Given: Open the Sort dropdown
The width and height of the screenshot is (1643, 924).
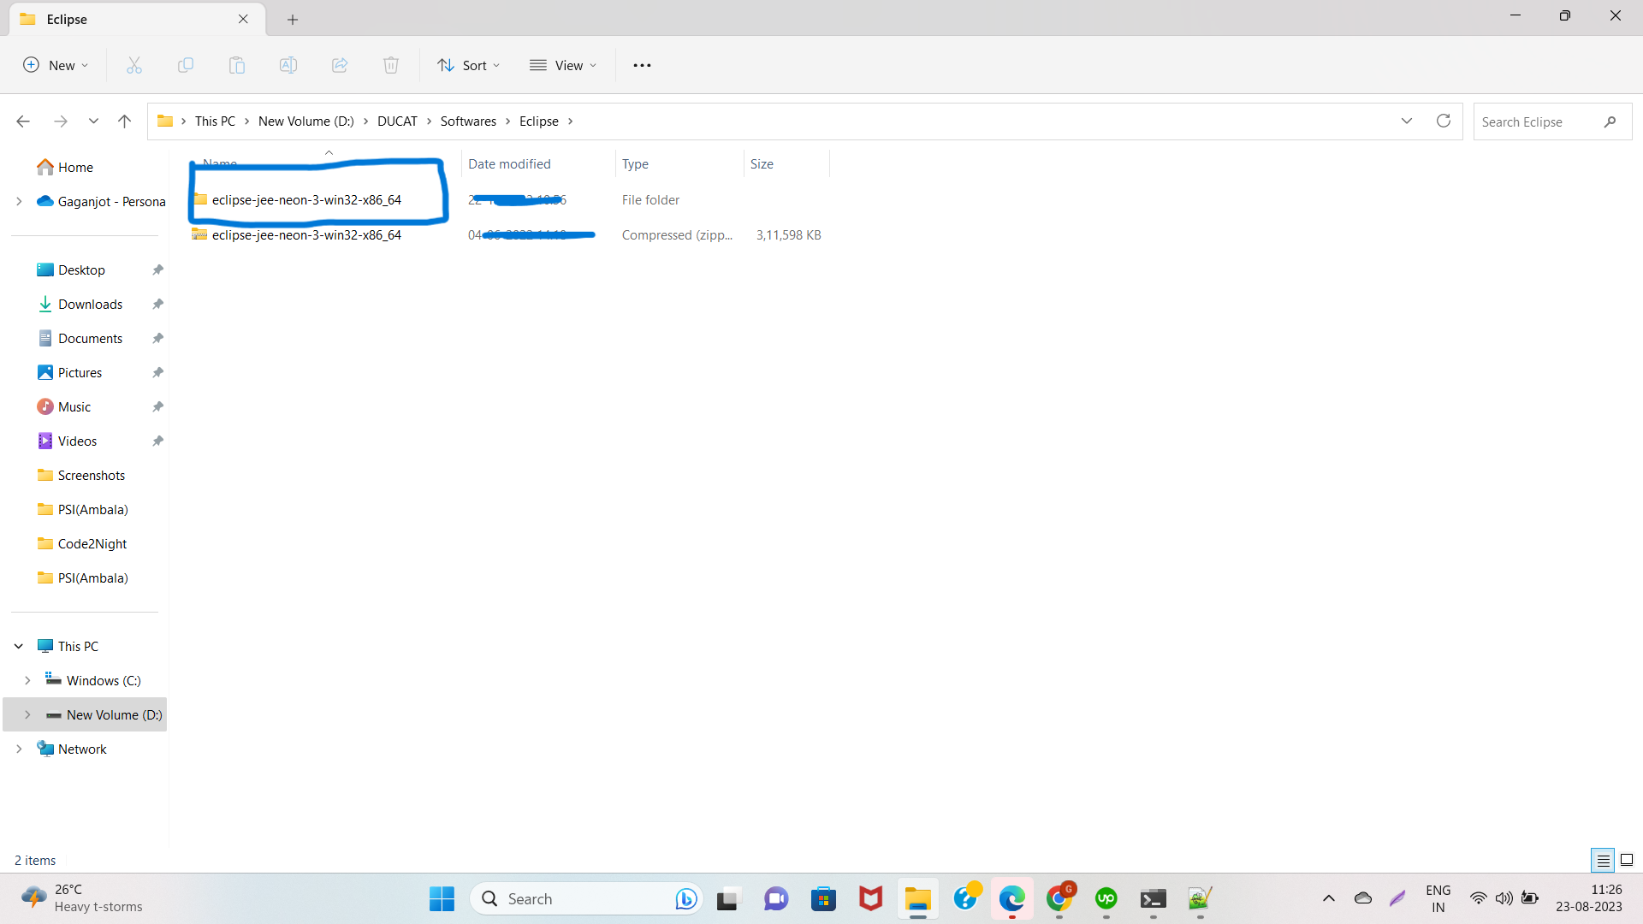Looking at the screenshot, I should (468, 65).
